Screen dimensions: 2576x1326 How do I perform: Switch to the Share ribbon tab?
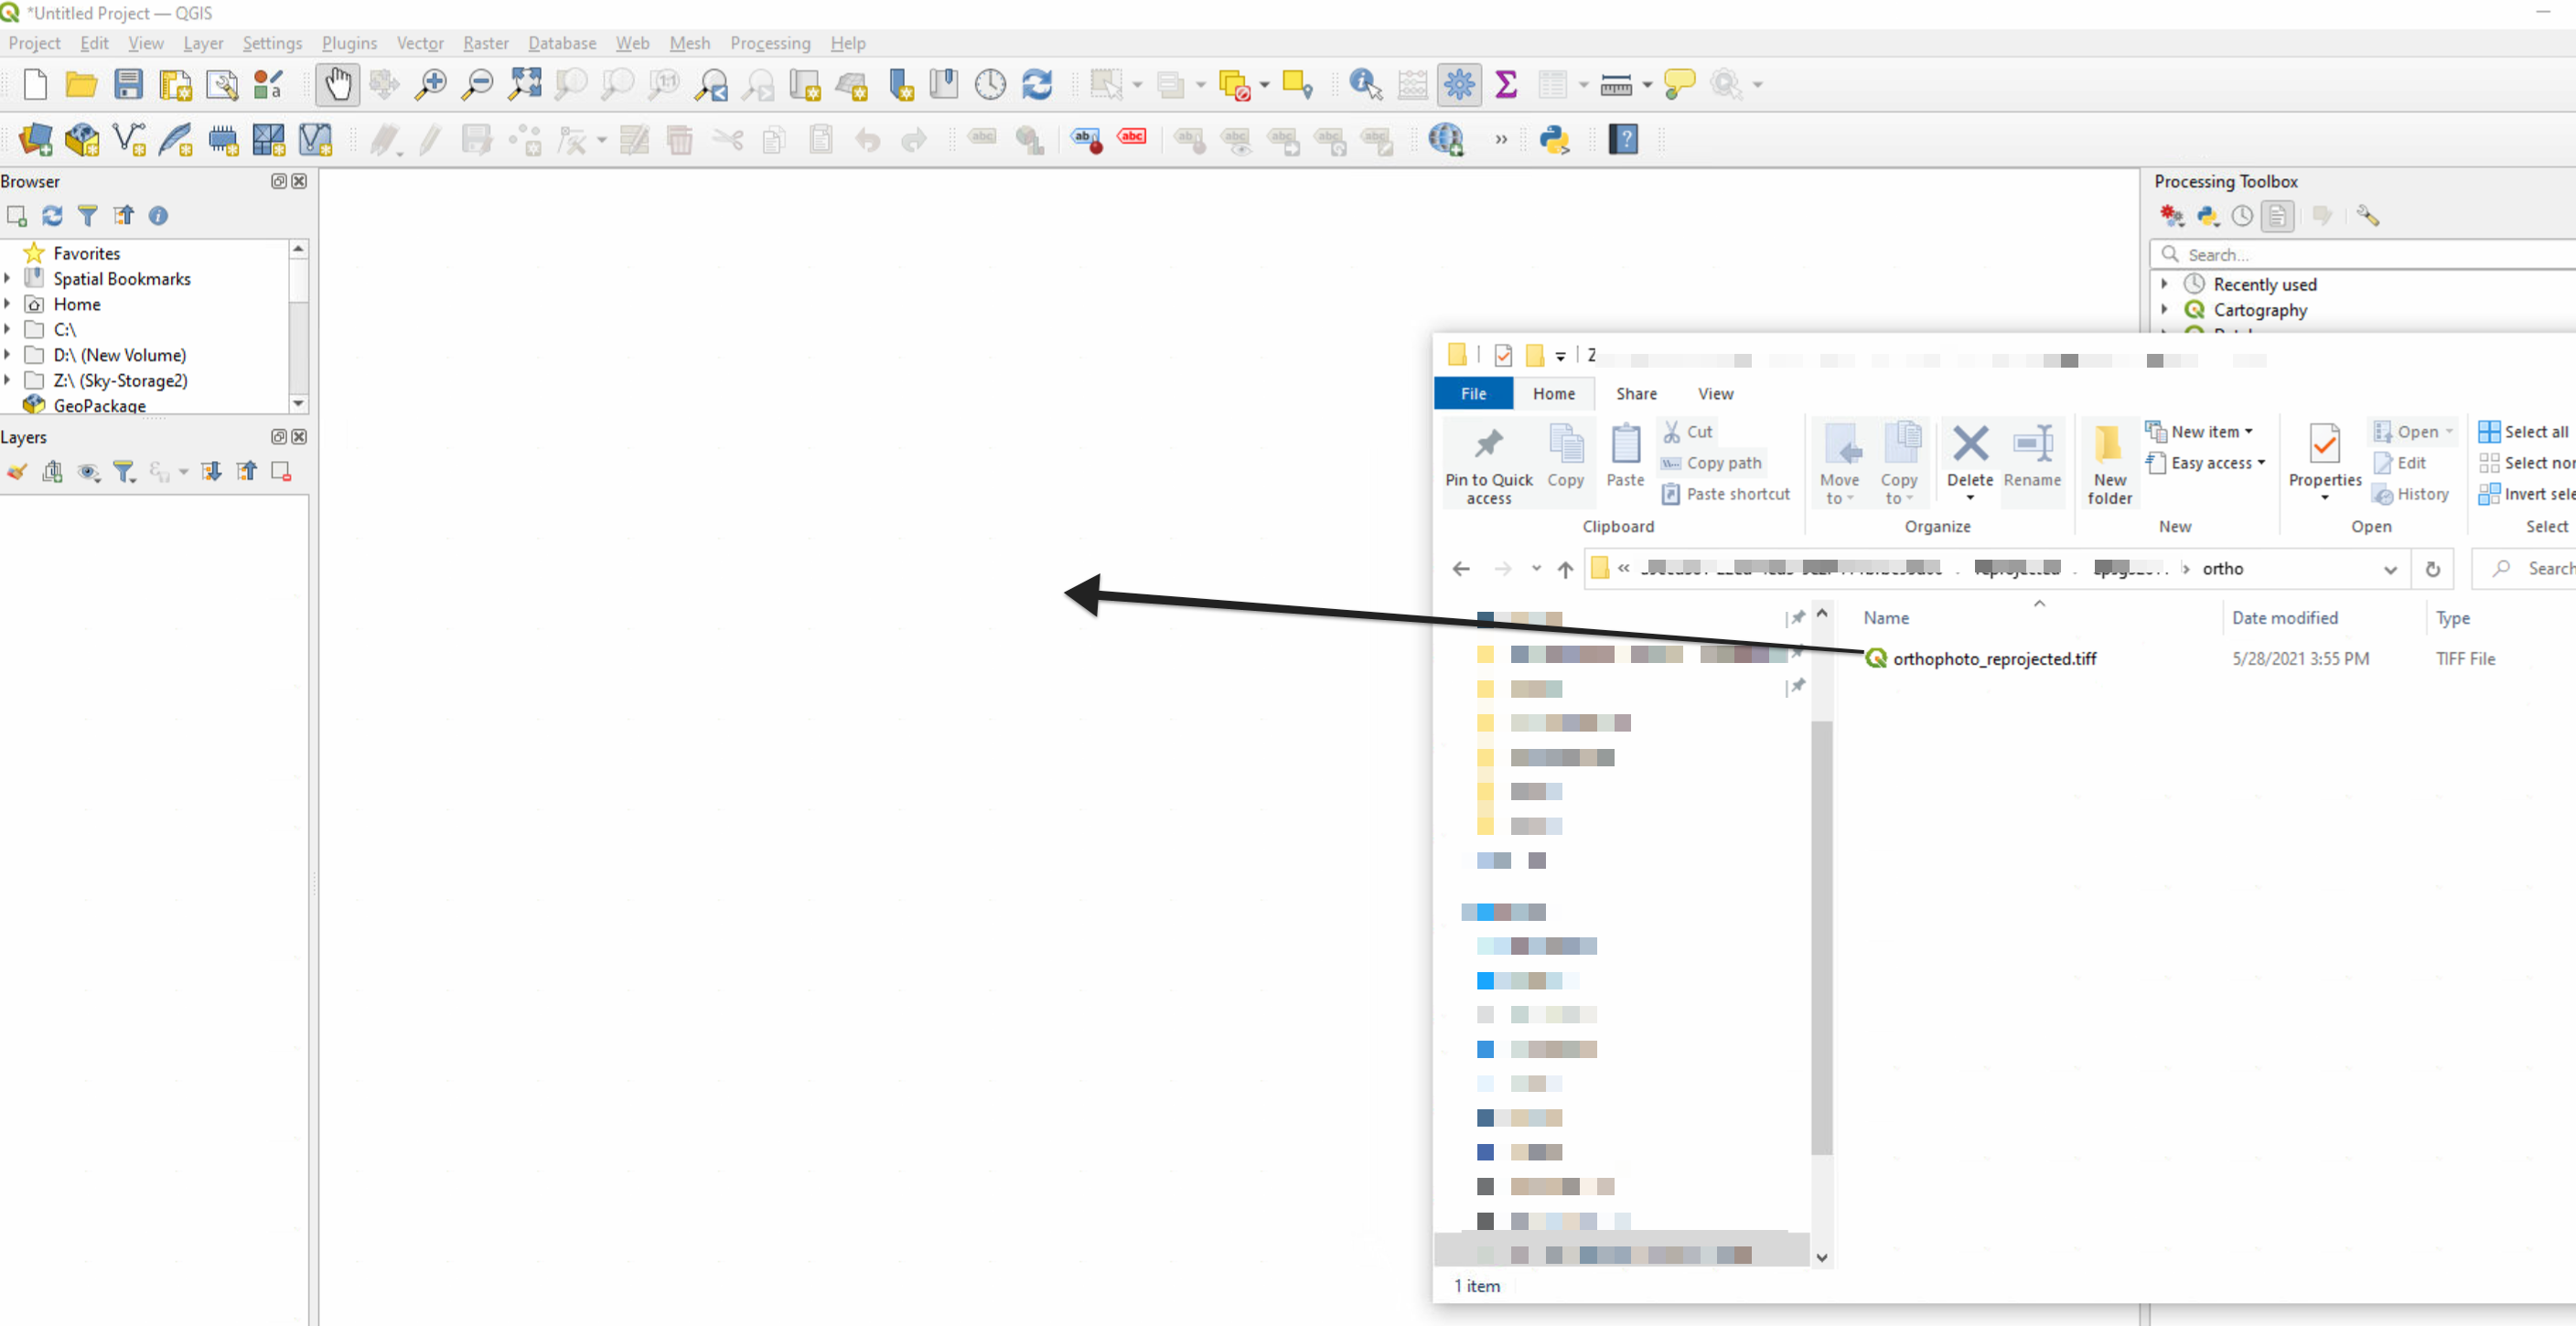(1635, 394)
